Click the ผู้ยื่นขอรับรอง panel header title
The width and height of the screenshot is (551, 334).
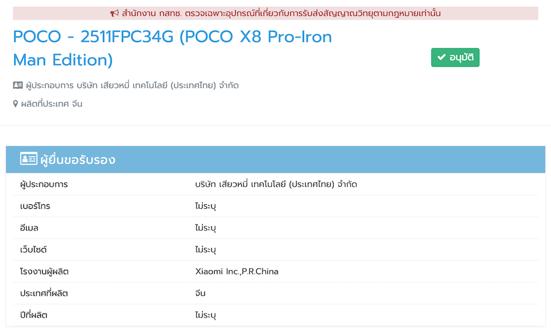(x=77, y=160)
